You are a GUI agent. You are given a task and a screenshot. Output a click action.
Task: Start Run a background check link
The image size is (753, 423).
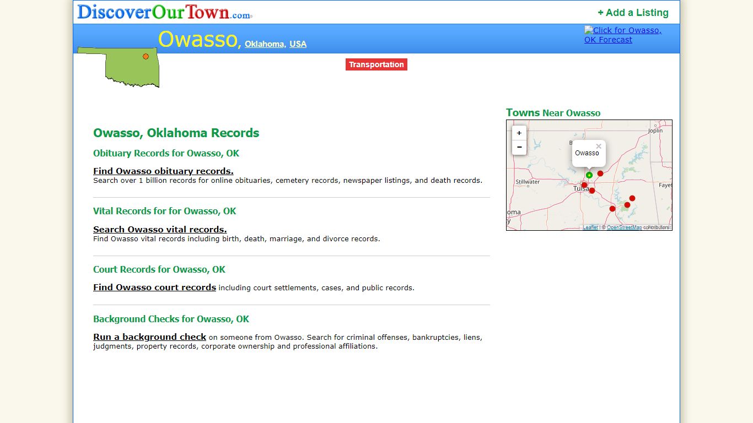tap(149, 337)
